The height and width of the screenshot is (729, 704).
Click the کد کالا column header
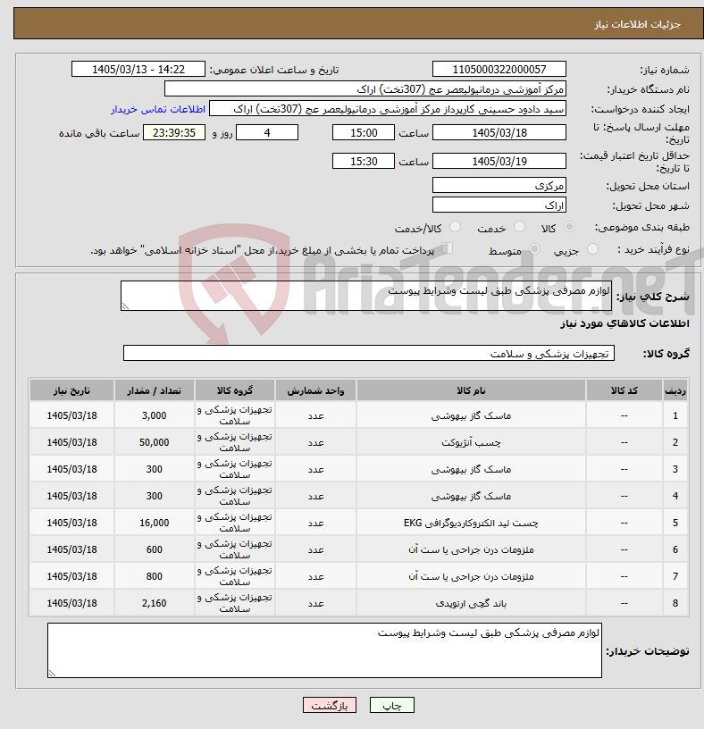click(624, 390)
